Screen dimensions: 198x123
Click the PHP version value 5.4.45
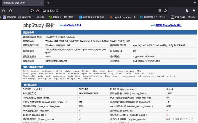(169, 89)
